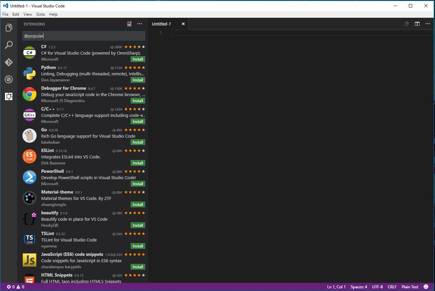
Task: Install the ESLint extension
Action: point(138,163)
